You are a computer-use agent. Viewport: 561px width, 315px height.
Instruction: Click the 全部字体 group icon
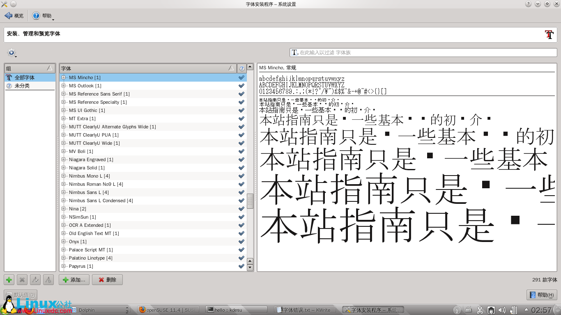click(x=9, y=78)
